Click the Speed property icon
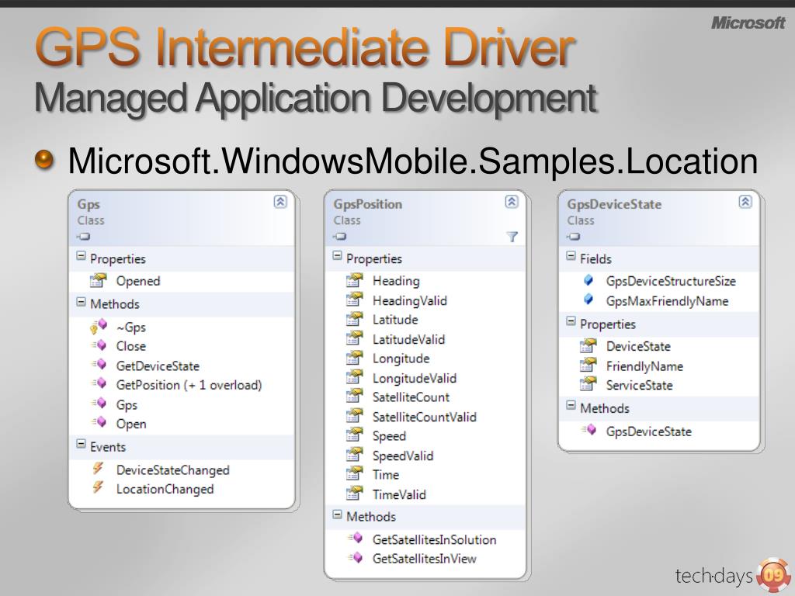795x596 pixels. 355,435
